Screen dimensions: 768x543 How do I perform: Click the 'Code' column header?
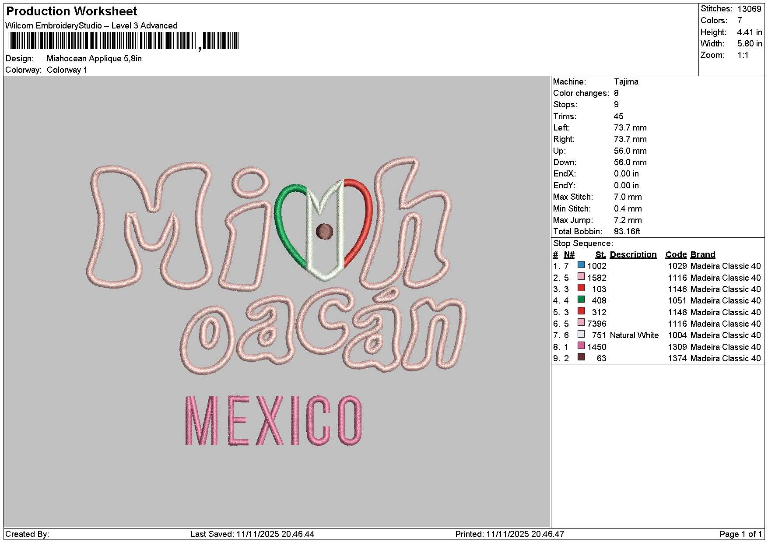(676, 255)
